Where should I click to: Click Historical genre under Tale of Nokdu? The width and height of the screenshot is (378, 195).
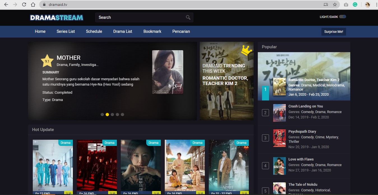coord(323,190)
